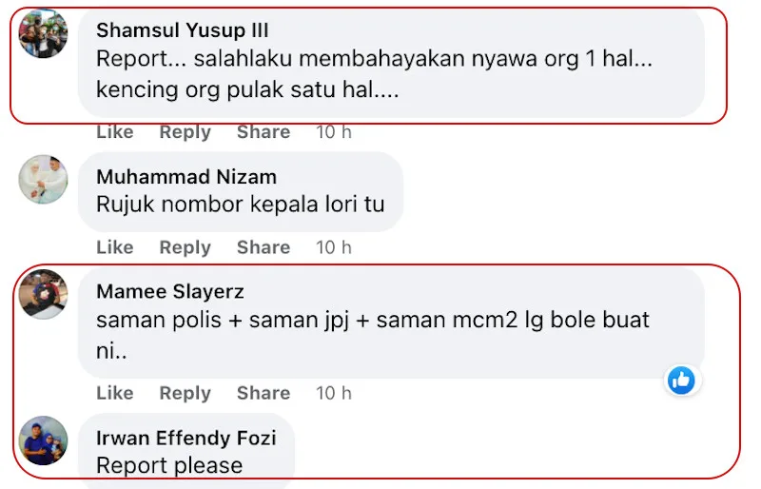761x489 pixels.
Task: Open Shamsul Yusup III's profile picture
Action: (44, 33)
